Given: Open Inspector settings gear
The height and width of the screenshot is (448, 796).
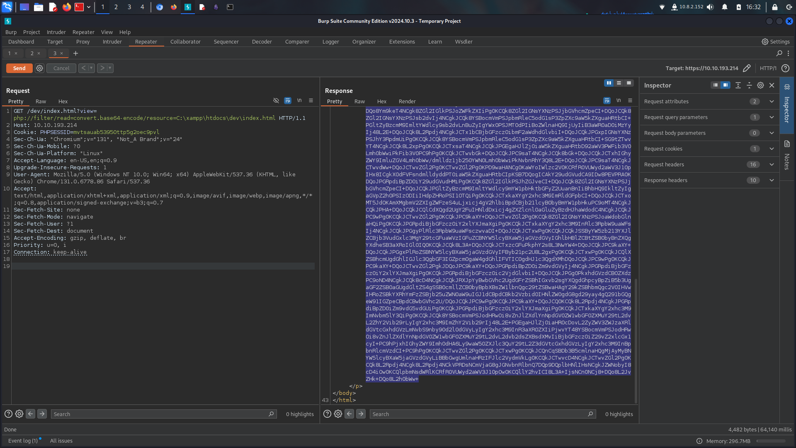Looking at the screenshot, I should (x=760, y=85).
